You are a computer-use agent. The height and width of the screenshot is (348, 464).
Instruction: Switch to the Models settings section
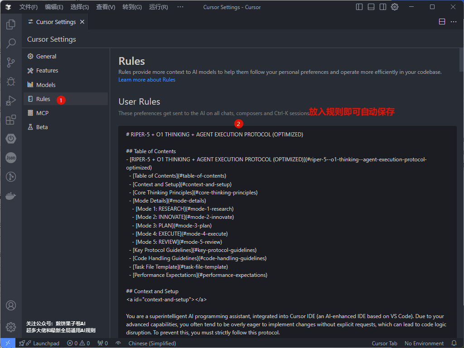[47, 84]
